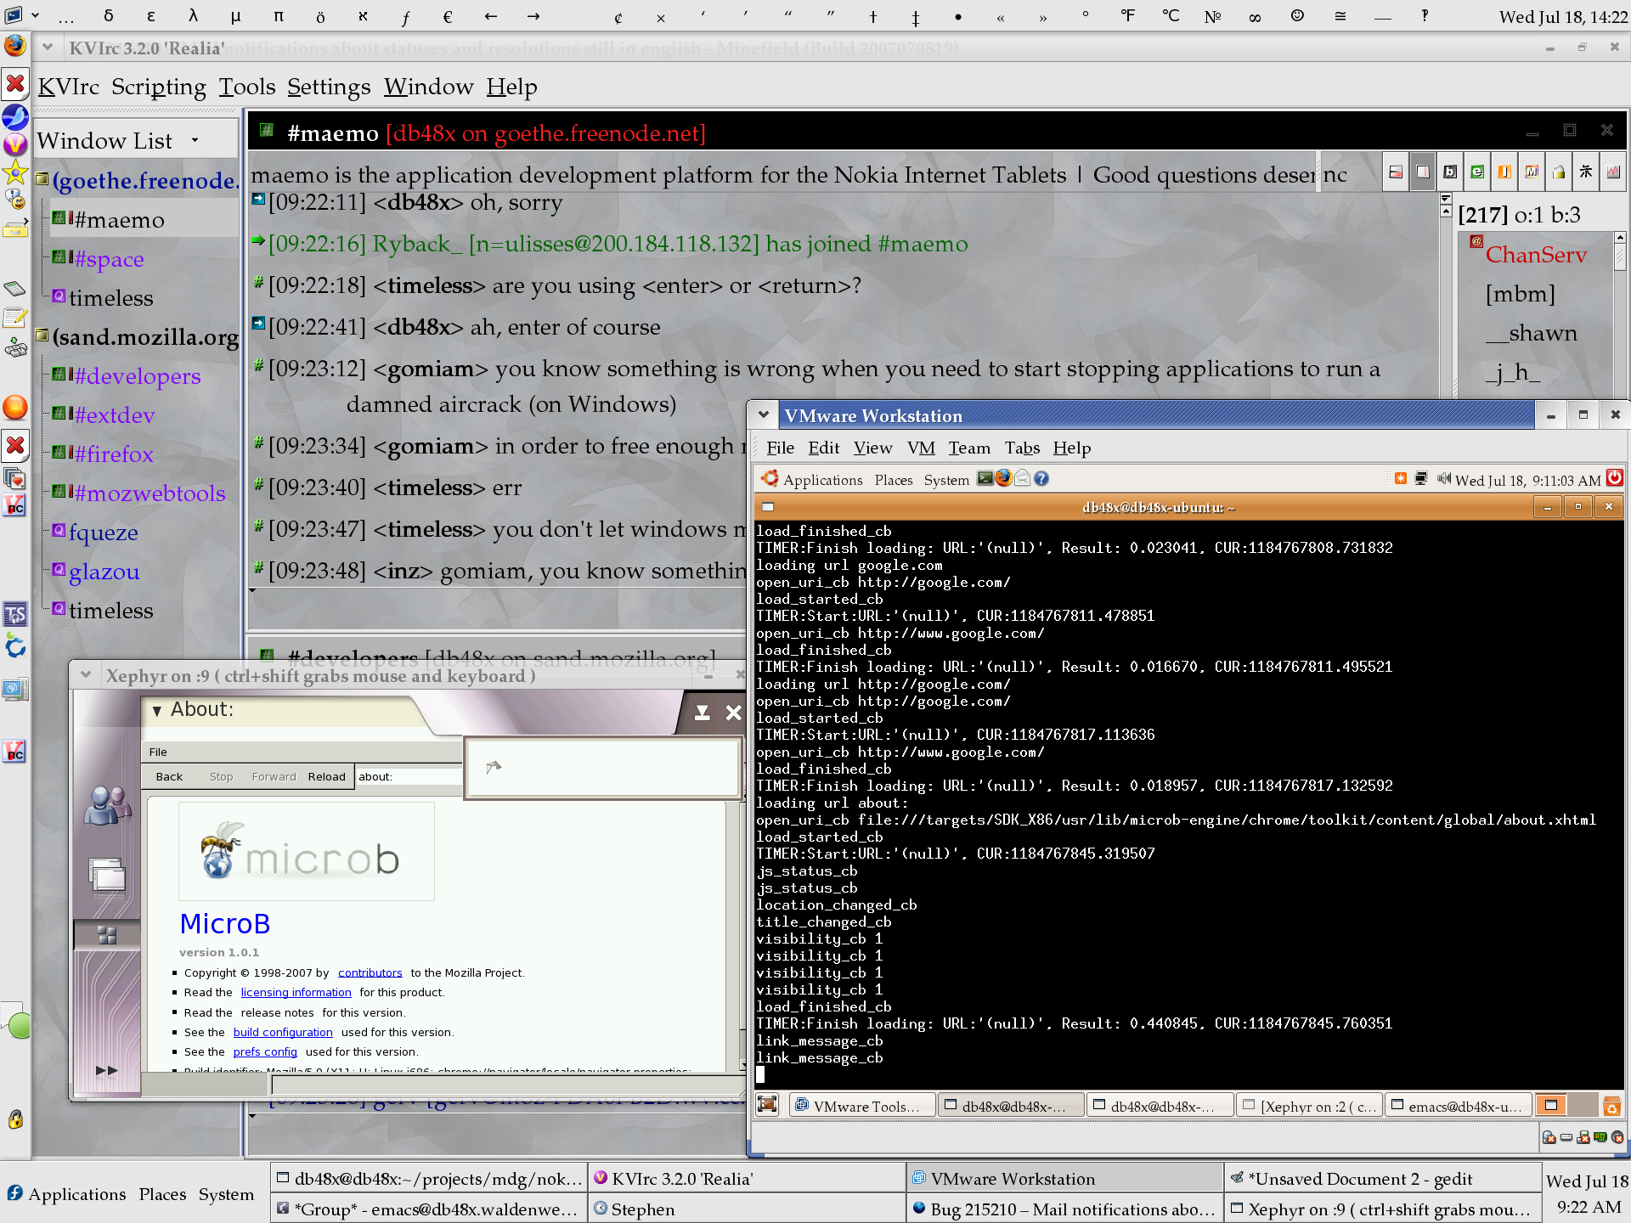The width and height of the screenshot is (1631, 1223).
Task: Click the chat scrollbar up arrow in #maemo
Action: (1446, 211)
